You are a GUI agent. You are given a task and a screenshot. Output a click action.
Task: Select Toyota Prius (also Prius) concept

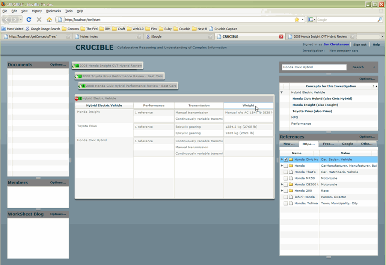pos(312,111)
